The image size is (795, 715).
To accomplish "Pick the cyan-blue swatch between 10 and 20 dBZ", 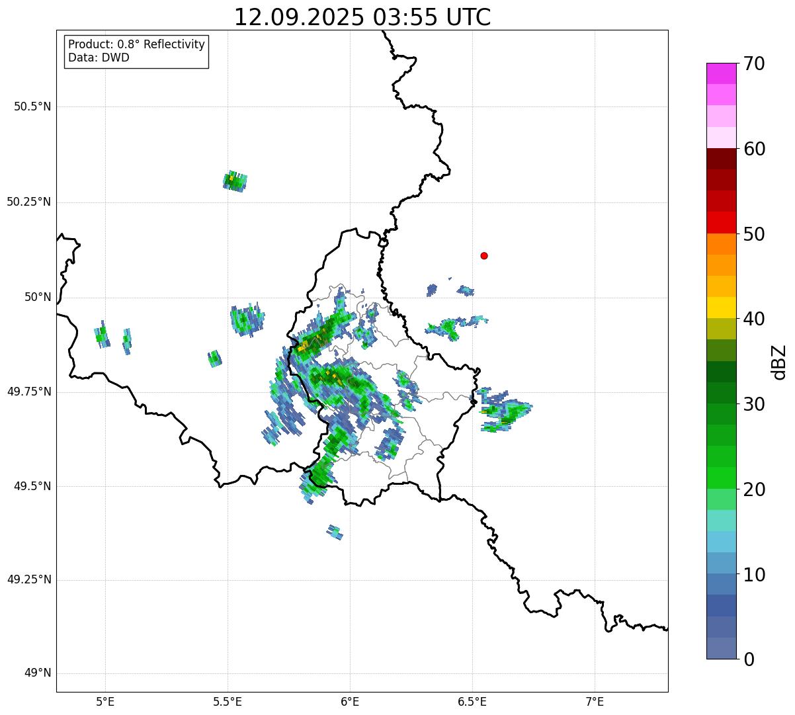I will 721,542.
